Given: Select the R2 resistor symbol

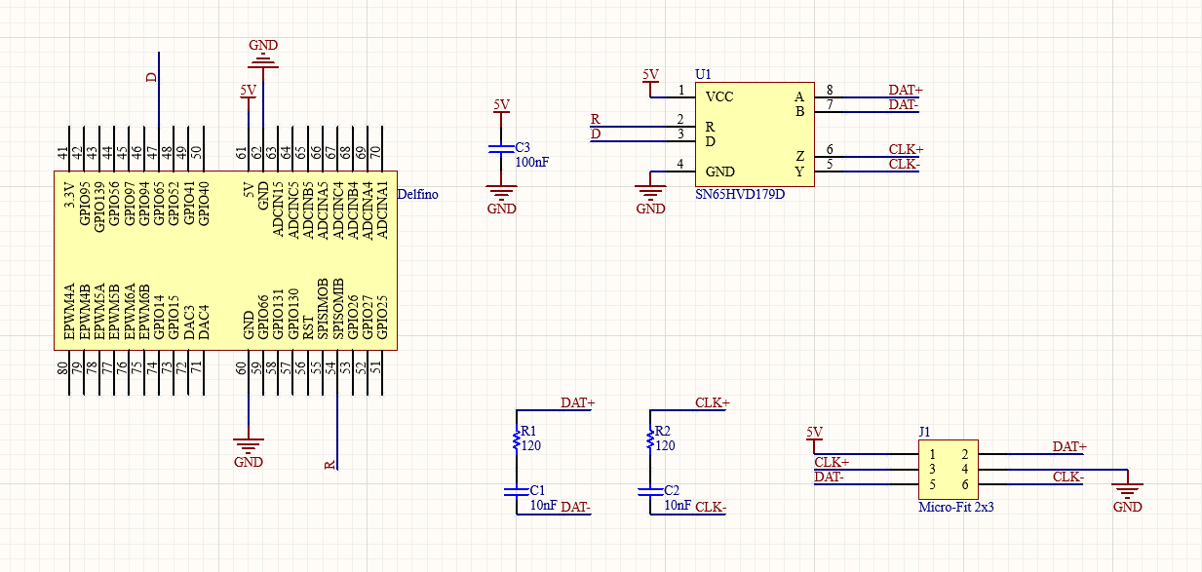Looking at the screenshot, I should click(x=650, y=440).
